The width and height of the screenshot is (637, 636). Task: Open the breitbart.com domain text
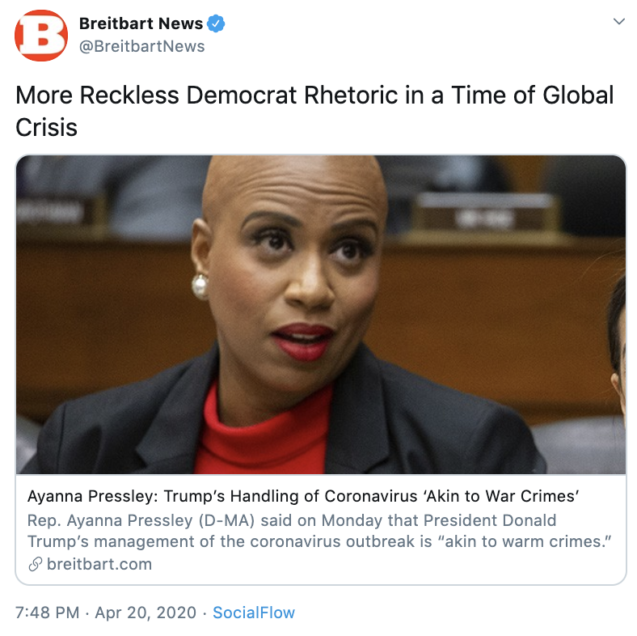click(99, 564)
